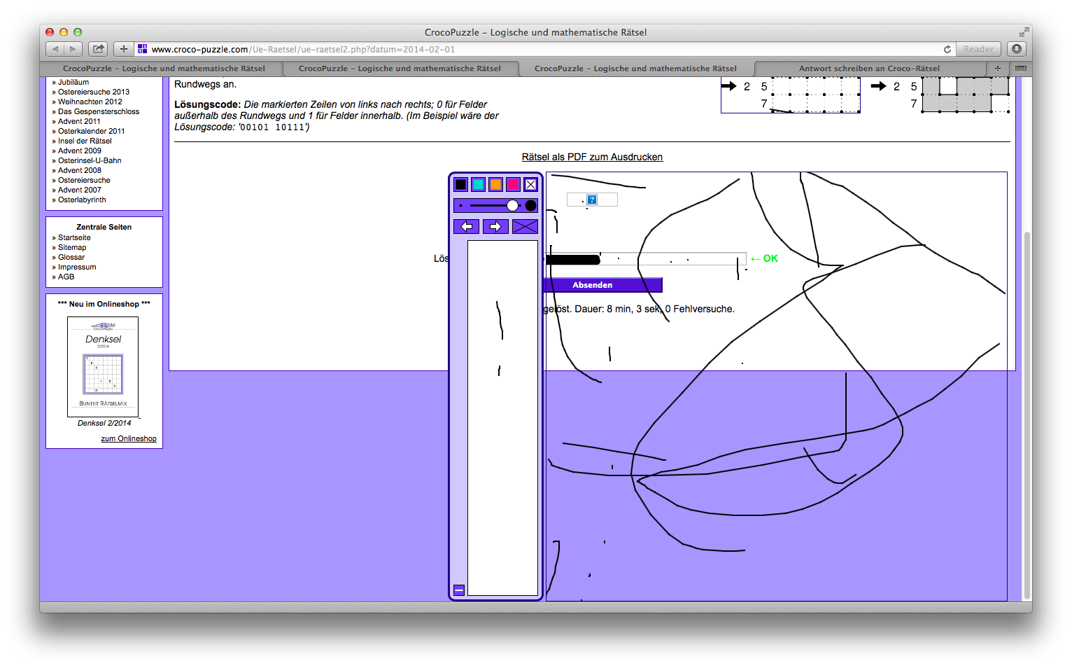1072x668 pixels.
Task: Pick the cyan color swatch
Action: [x=478, y=185]
